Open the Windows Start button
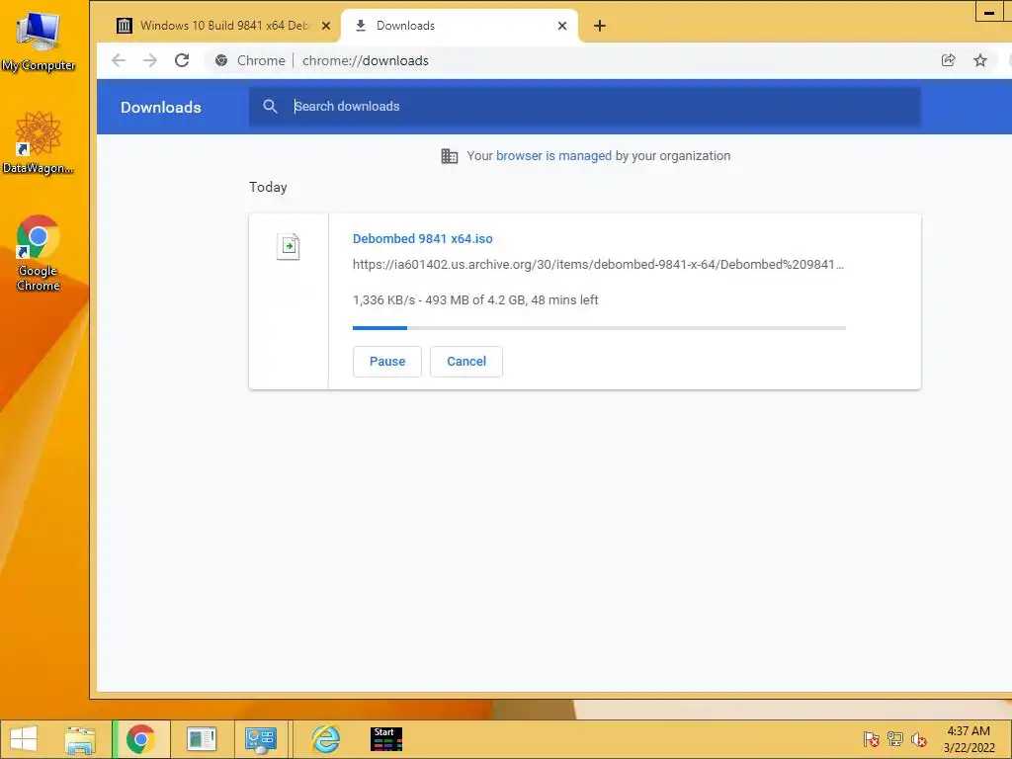1012x759 pixels. click(24, 739)
